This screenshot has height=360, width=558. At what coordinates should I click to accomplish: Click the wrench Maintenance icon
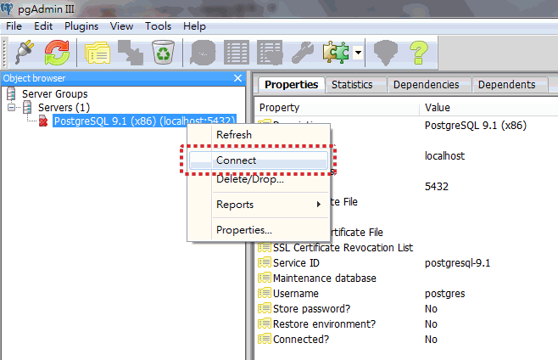click(x=303, y=53)
